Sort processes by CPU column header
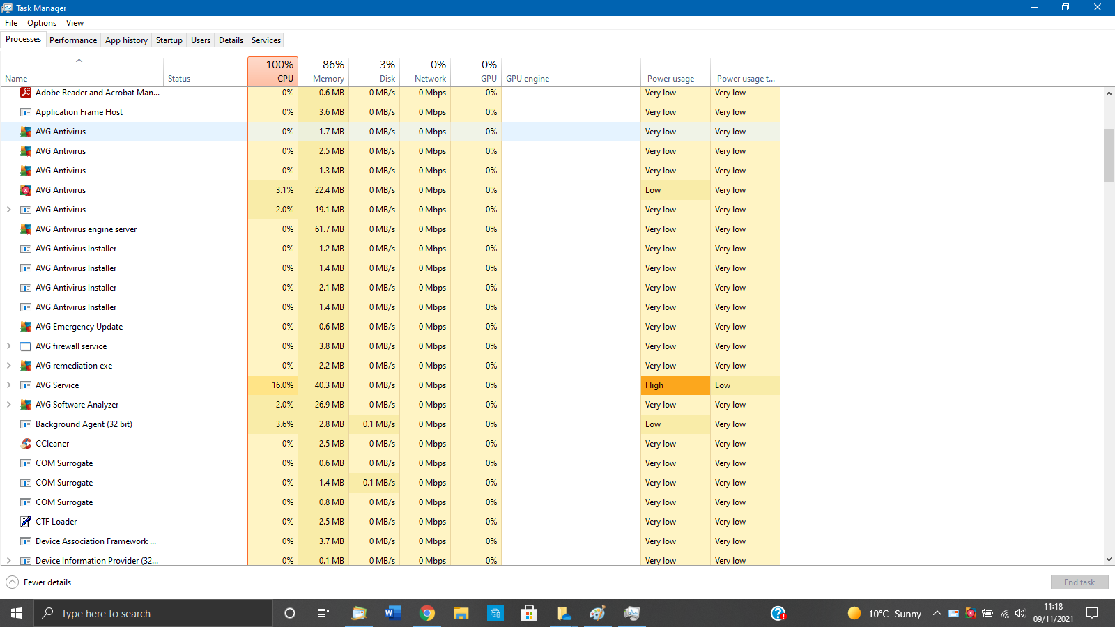 [272, 72]
